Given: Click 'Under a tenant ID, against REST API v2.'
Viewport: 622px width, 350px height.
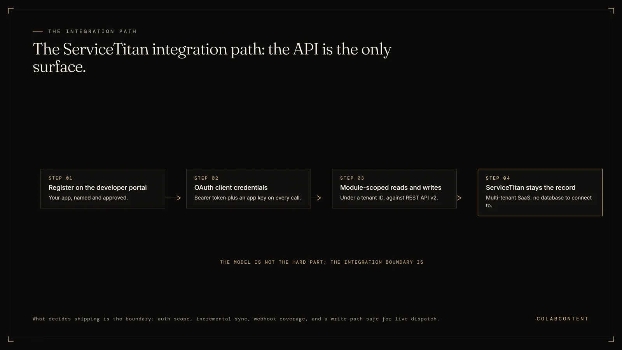Looking at the screenshot, I should pos(389,198).
